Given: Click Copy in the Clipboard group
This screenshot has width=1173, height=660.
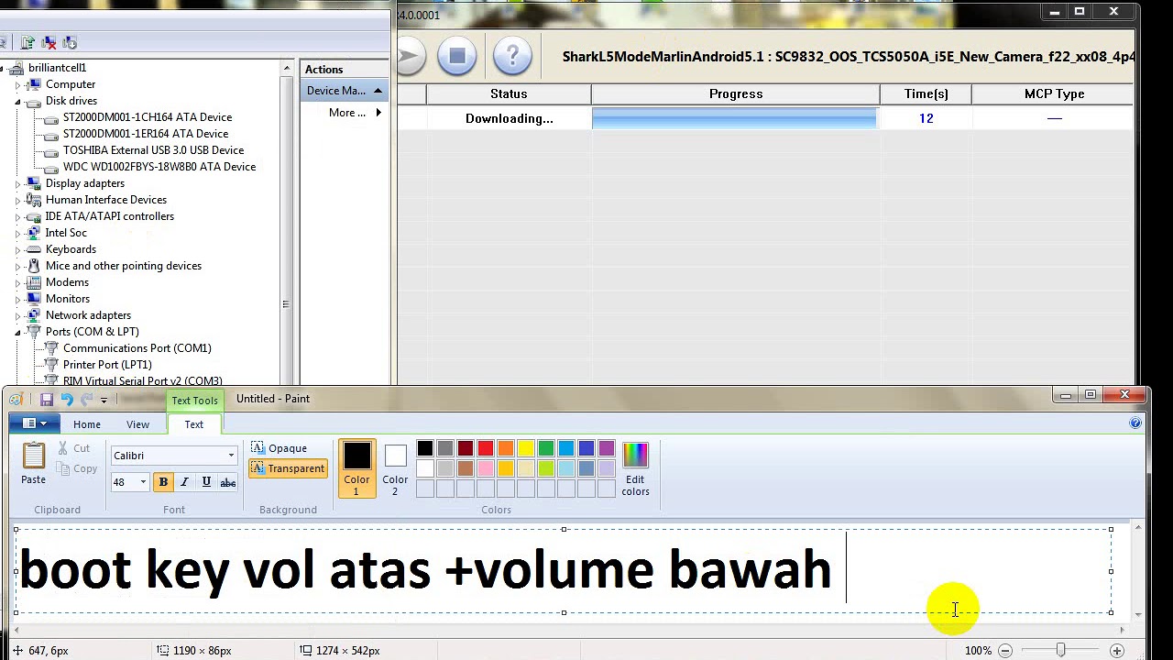Looking at the screenshot, I should tap(77, 469).
